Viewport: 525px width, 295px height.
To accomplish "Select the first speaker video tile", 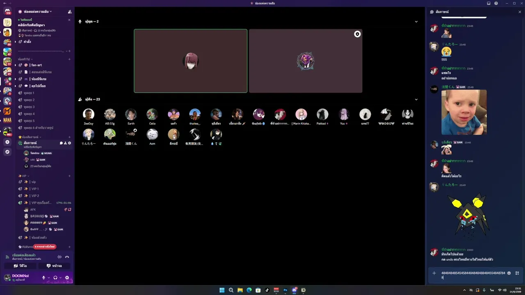I will click(191, 61).
